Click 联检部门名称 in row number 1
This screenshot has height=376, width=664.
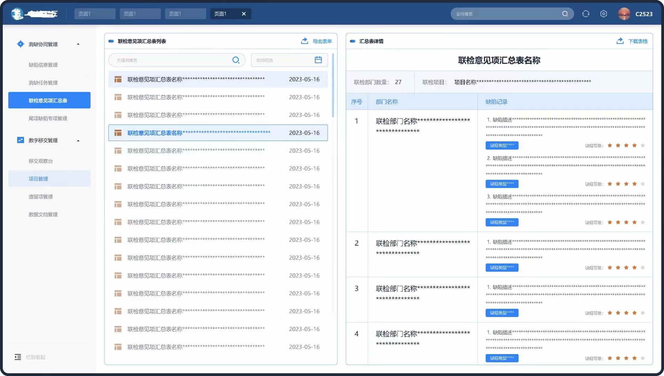423,125
